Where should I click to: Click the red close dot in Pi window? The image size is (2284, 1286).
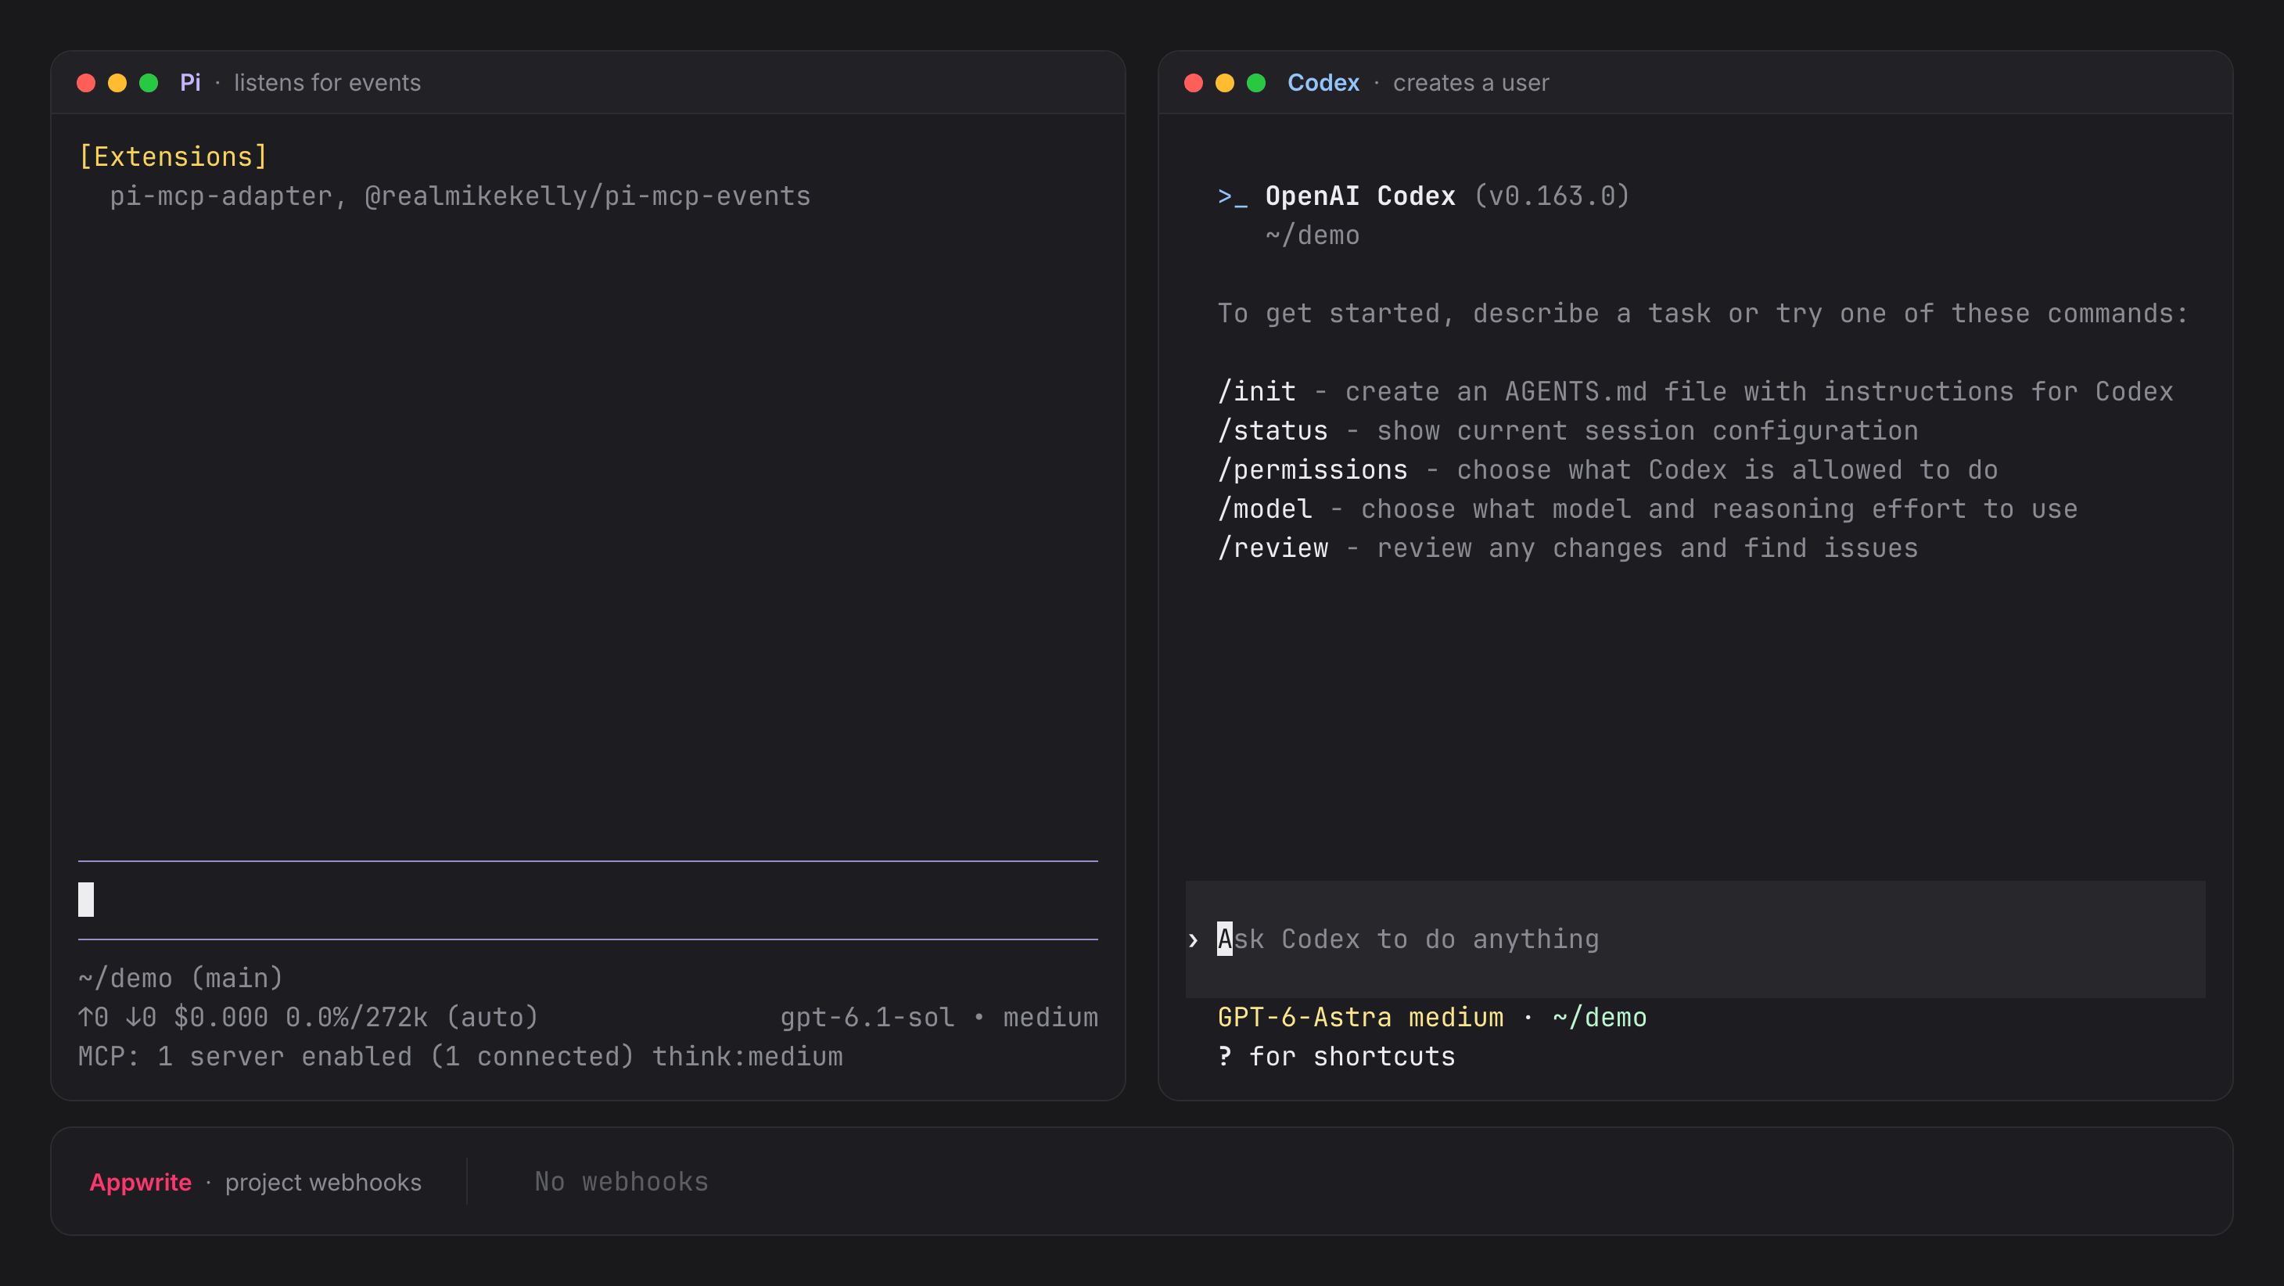86,82
